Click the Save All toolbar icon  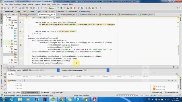click(x=5, y=8)
